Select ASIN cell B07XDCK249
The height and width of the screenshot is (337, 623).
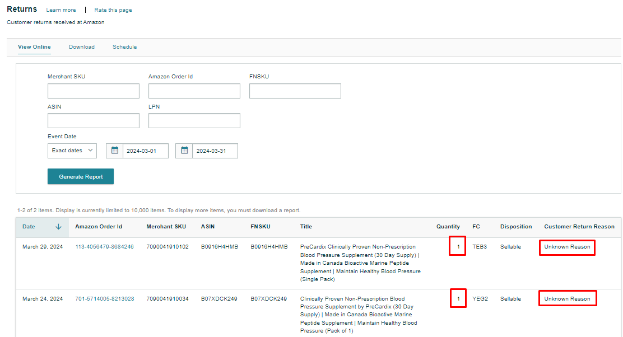[x=219, y=299]
